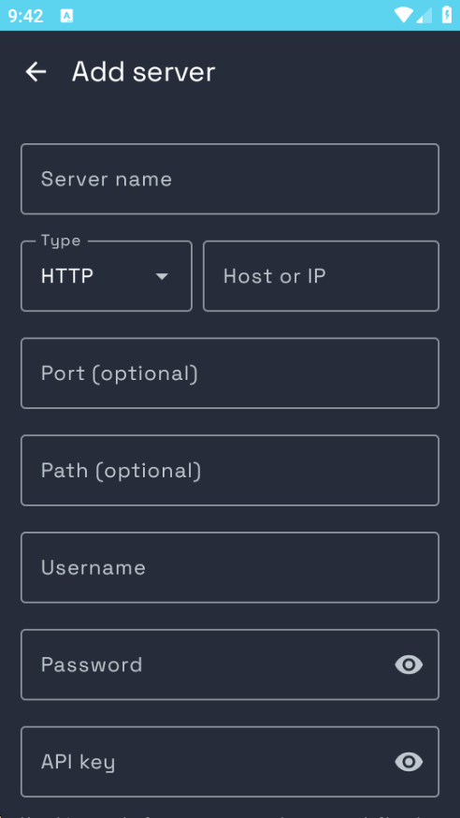Tap the keyboard notification icon in status bar
The width and height of the screenshot is (460, 818).
[66, 16]
